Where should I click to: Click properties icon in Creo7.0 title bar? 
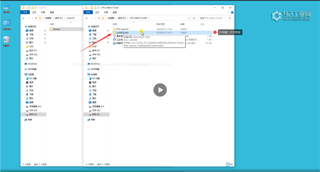click(x=29, y=8)
